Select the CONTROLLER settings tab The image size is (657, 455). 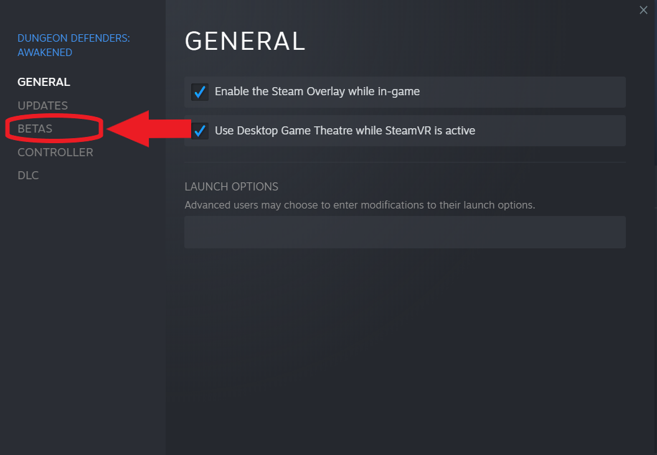pyautogui.click(x=55, y=152)
